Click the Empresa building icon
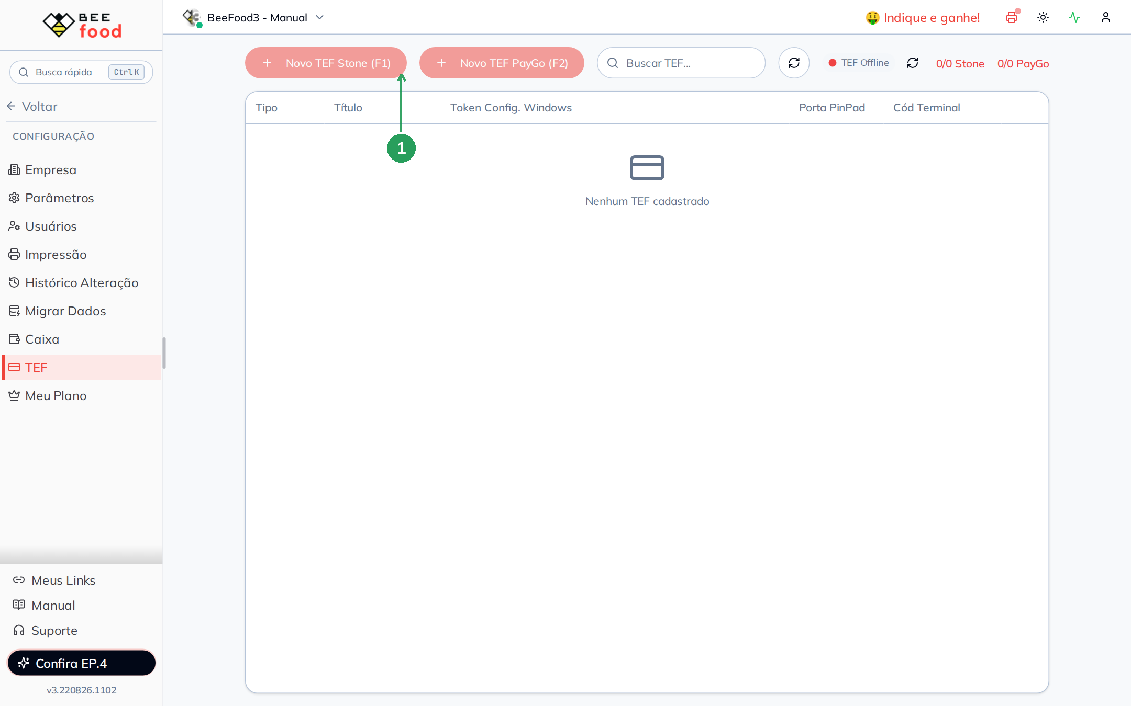This screenshot has height=706, width=1131. click(14, 169)
